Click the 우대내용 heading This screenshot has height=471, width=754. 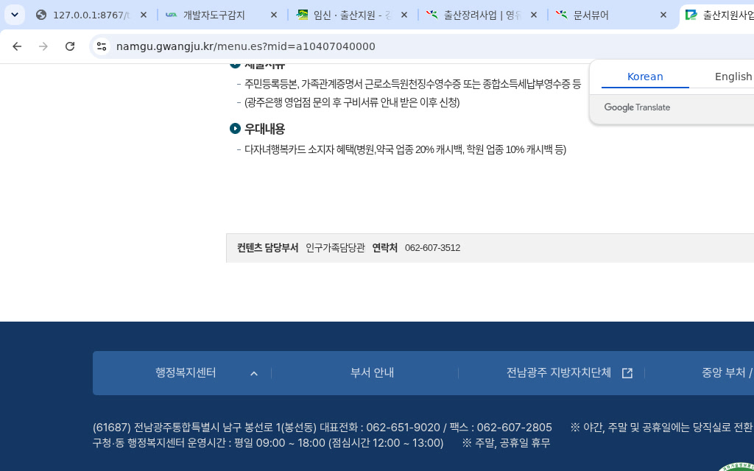[x=264, y=129]
